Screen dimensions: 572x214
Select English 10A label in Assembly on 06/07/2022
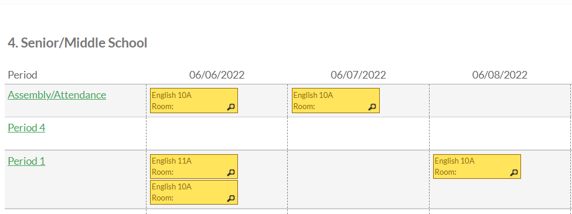tap(313, 96)
